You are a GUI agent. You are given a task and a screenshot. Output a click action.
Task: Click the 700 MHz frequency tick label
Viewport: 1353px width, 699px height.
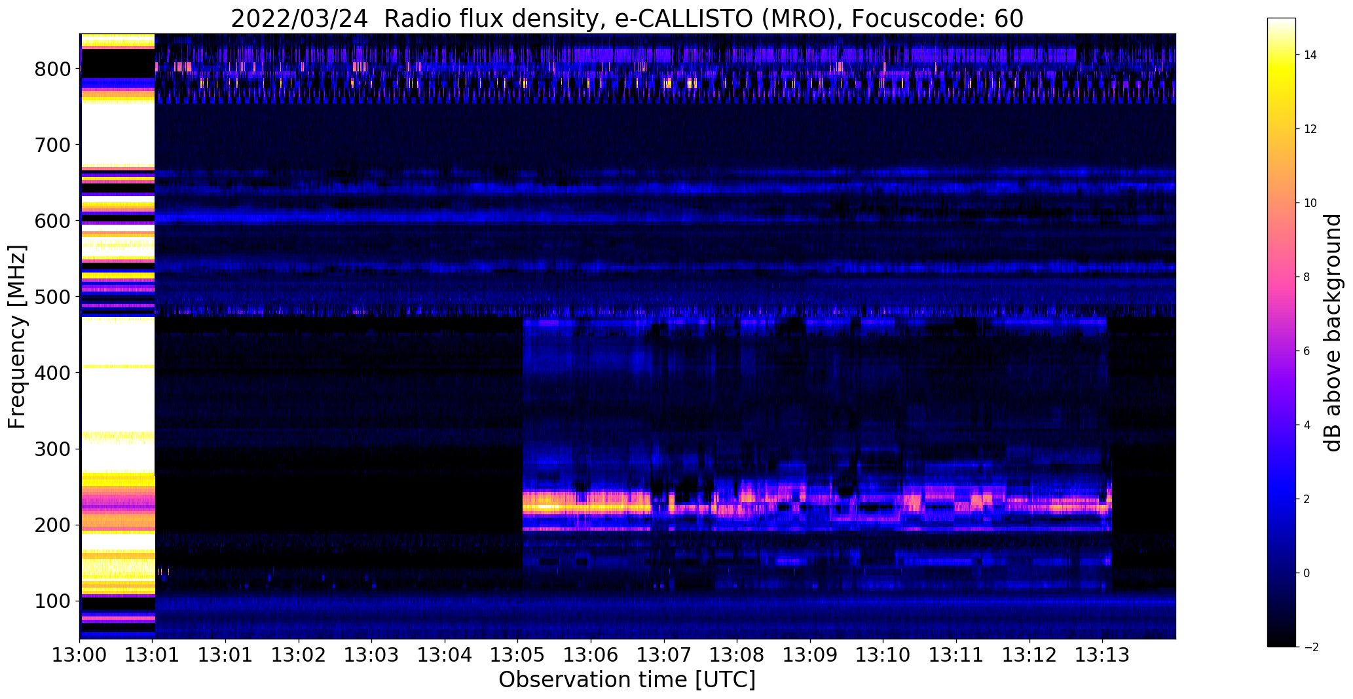54,145
